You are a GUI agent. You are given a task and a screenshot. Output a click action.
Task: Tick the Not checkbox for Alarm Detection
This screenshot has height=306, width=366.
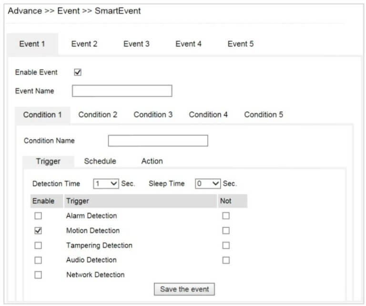click(226, 216)
